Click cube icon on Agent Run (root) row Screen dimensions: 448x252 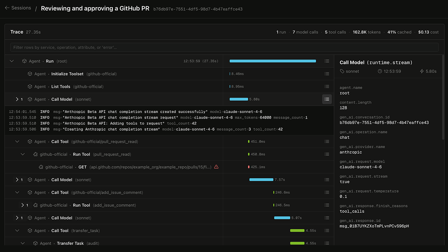tap(24, 61)
